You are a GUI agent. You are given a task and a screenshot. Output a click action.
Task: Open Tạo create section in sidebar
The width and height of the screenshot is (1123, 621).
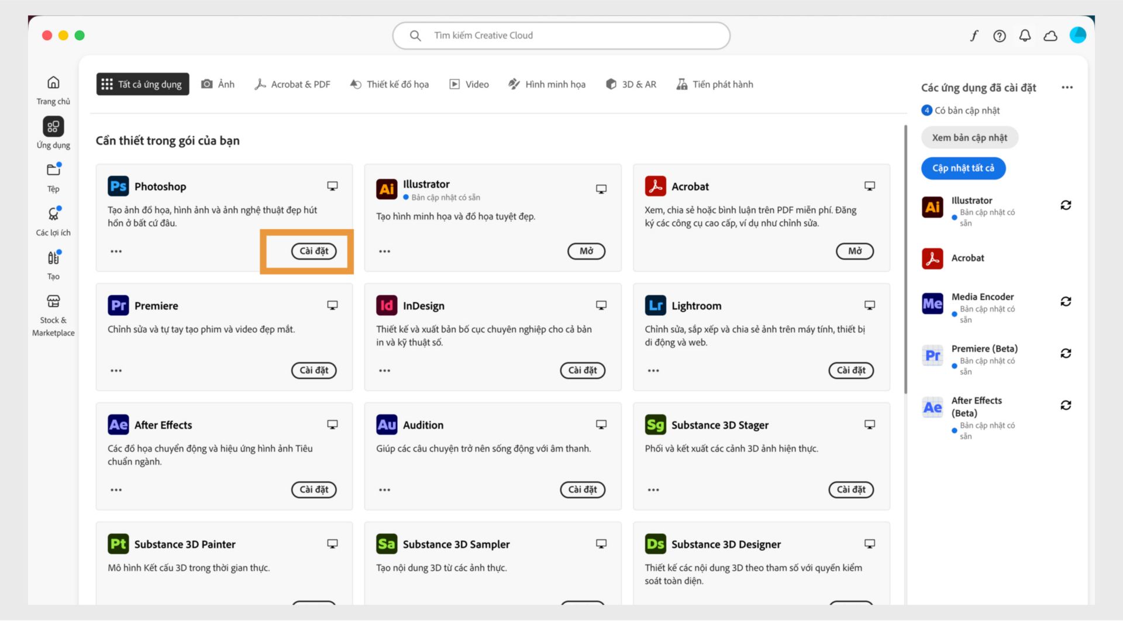pos(53,265)
